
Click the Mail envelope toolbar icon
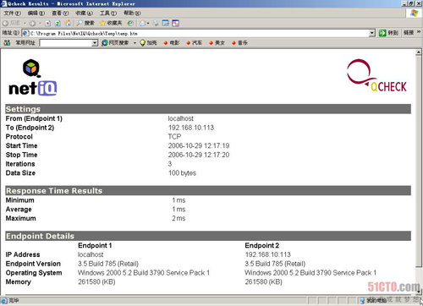[x=144, y=23]
